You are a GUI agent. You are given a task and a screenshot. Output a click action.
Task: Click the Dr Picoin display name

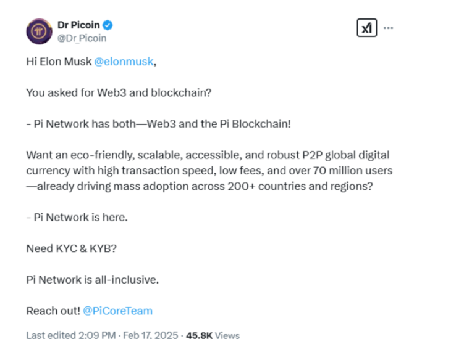click(78, 25)
